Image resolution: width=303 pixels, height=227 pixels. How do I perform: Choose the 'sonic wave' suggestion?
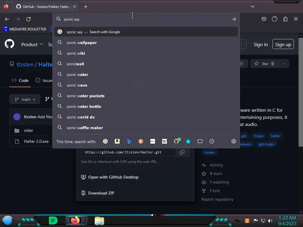[x=146, y=85]
